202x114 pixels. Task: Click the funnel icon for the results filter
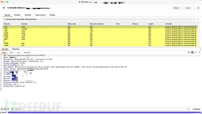pyautogui.click(x=5, y=19)
